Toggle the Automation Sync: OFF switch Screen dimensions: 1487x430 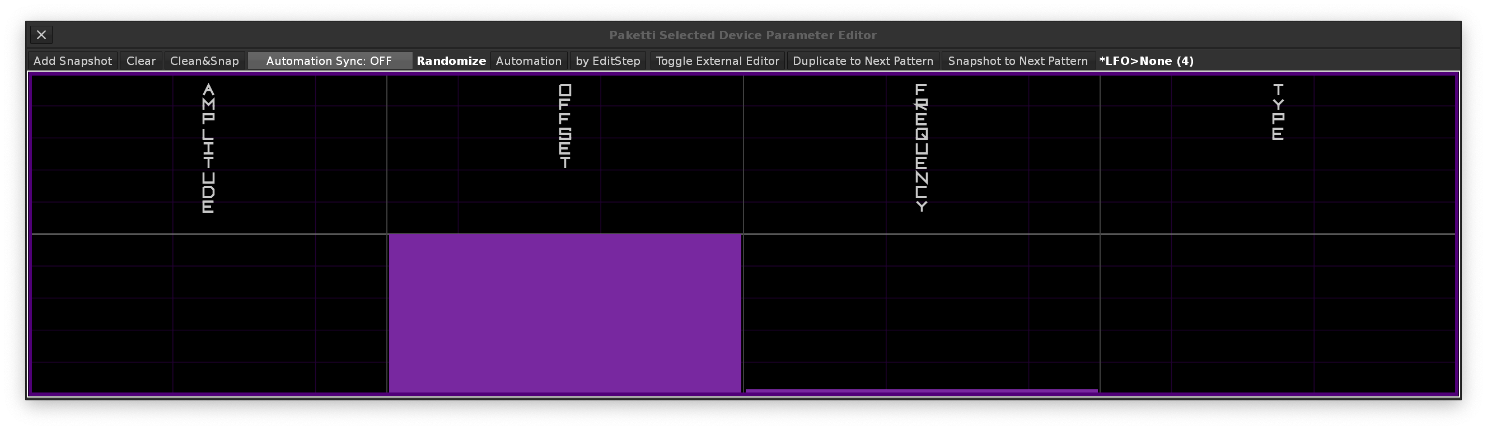coord(329,60)
